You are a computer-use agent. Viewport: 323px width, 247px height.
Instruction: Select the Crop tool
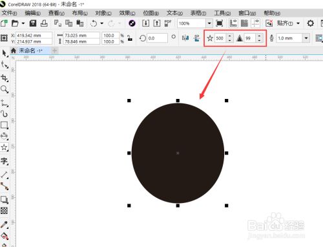[4, 78]
